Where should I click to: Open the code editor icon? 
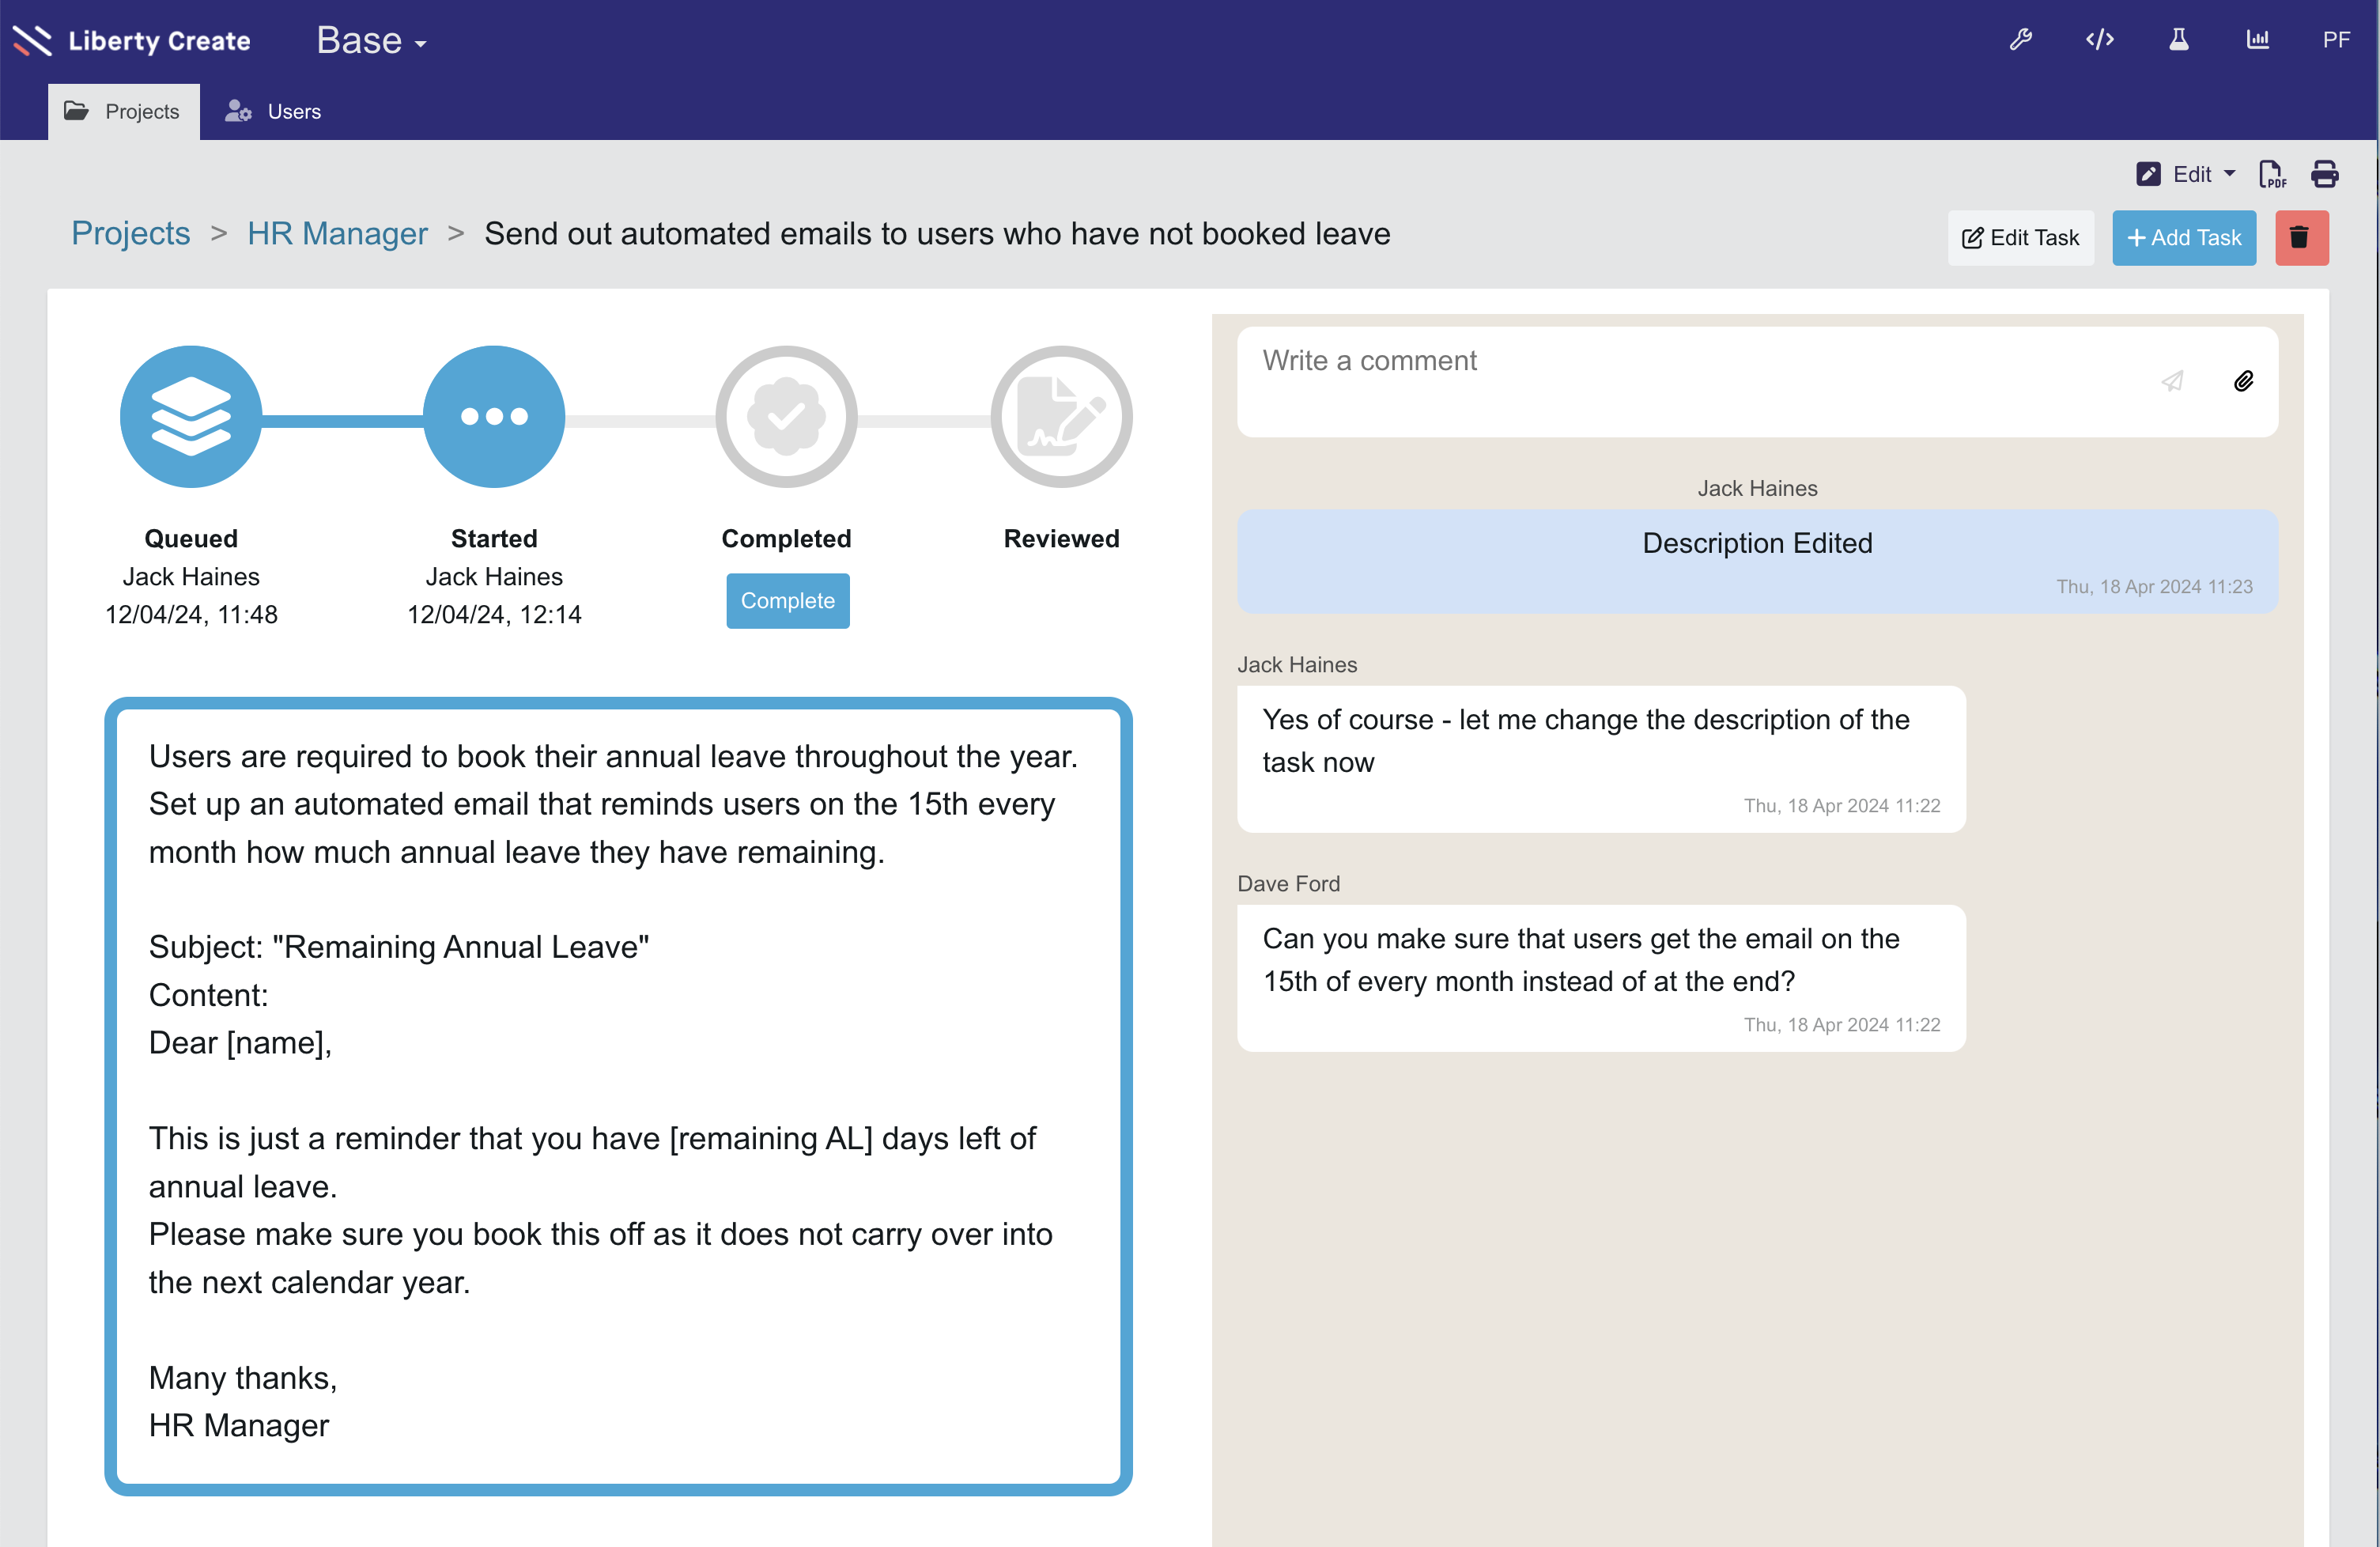pyautogui.click(x=2099, y=40)
